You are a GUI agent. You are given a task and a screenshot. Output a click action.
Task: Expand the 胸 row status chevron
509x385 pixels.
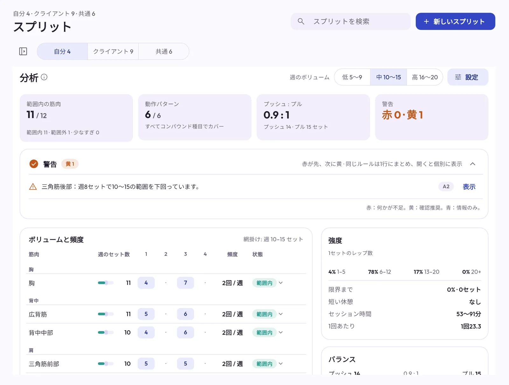pyautogui.click(x=281, y=283)
